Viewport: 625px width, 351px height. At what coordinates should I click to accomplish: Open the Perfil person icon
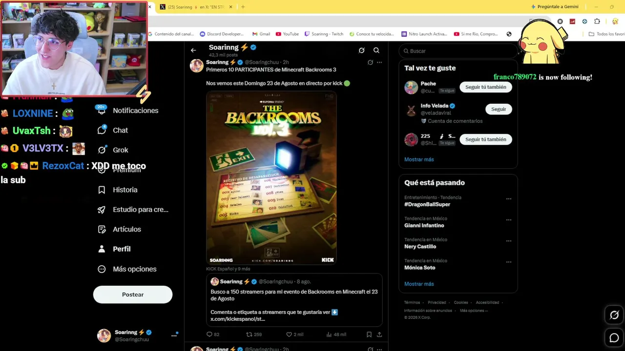(102, 249)
